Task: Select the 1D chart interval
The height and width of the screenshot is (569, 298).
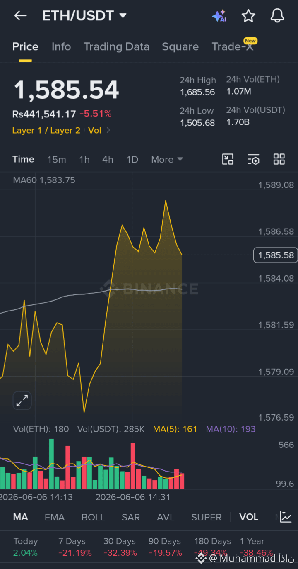Action: click(x=132, y=160)
